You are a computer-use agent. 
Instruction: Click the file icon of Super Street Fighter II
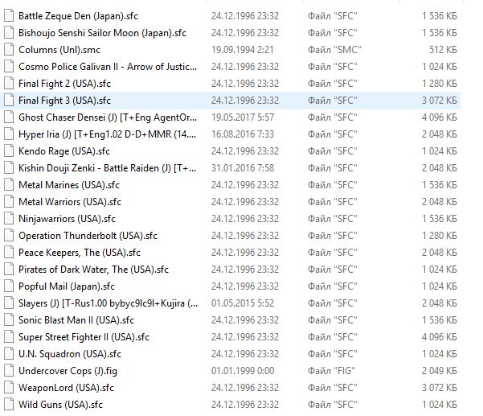click(x=9, y=337)
